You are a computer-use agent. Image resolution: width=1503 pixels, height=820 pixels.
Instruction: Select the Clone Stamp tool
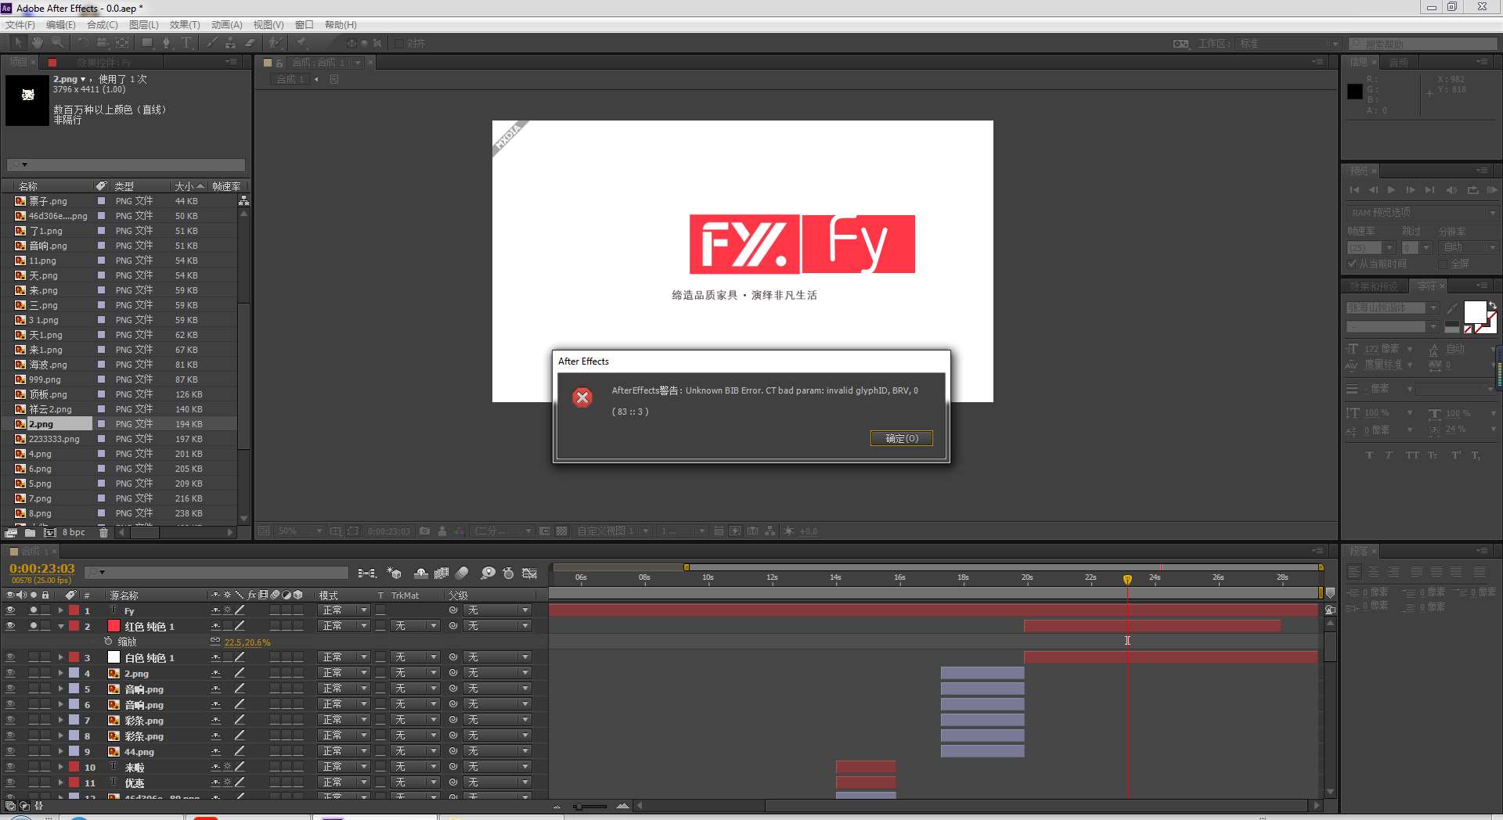coord(231,43)
